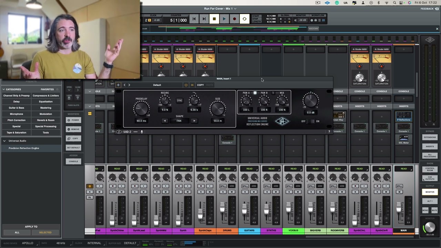Click the POWER modifier button
441x248 pixels.
[x=73, y=120]
